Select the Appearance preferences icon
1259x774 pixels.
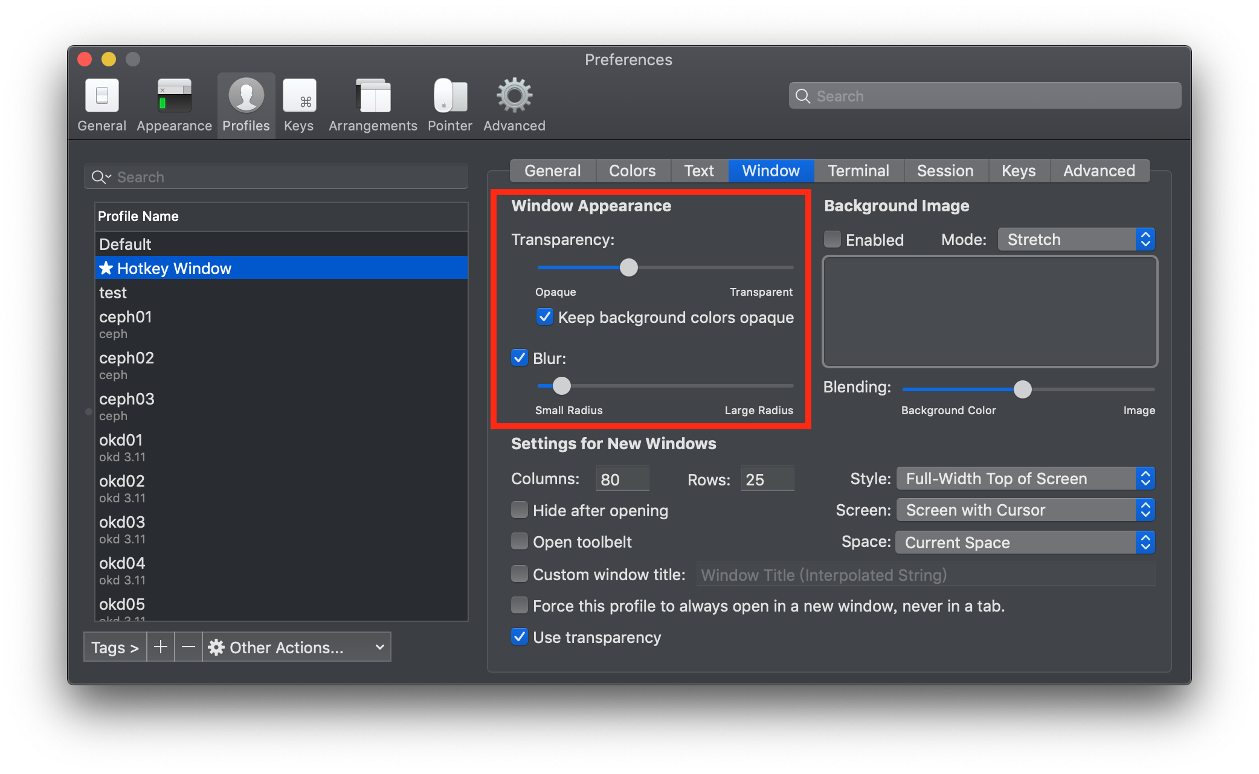click(174, 97)
